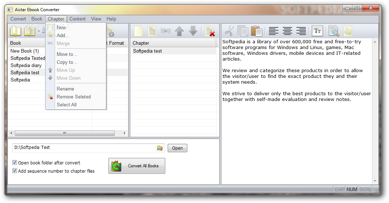Click the remove chapter icon with red X
Screen dimensions: 389x203
tap(210, 31)
